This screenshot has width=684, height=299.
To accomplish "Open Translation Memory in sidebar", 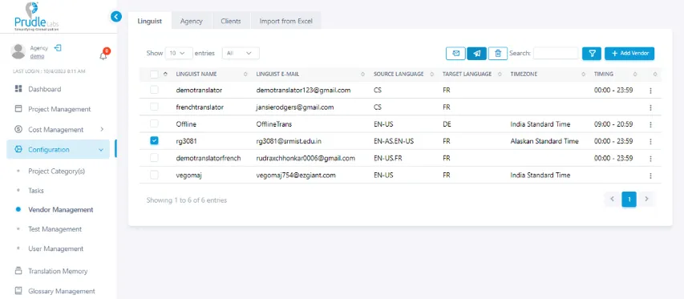I will point(58,271).
